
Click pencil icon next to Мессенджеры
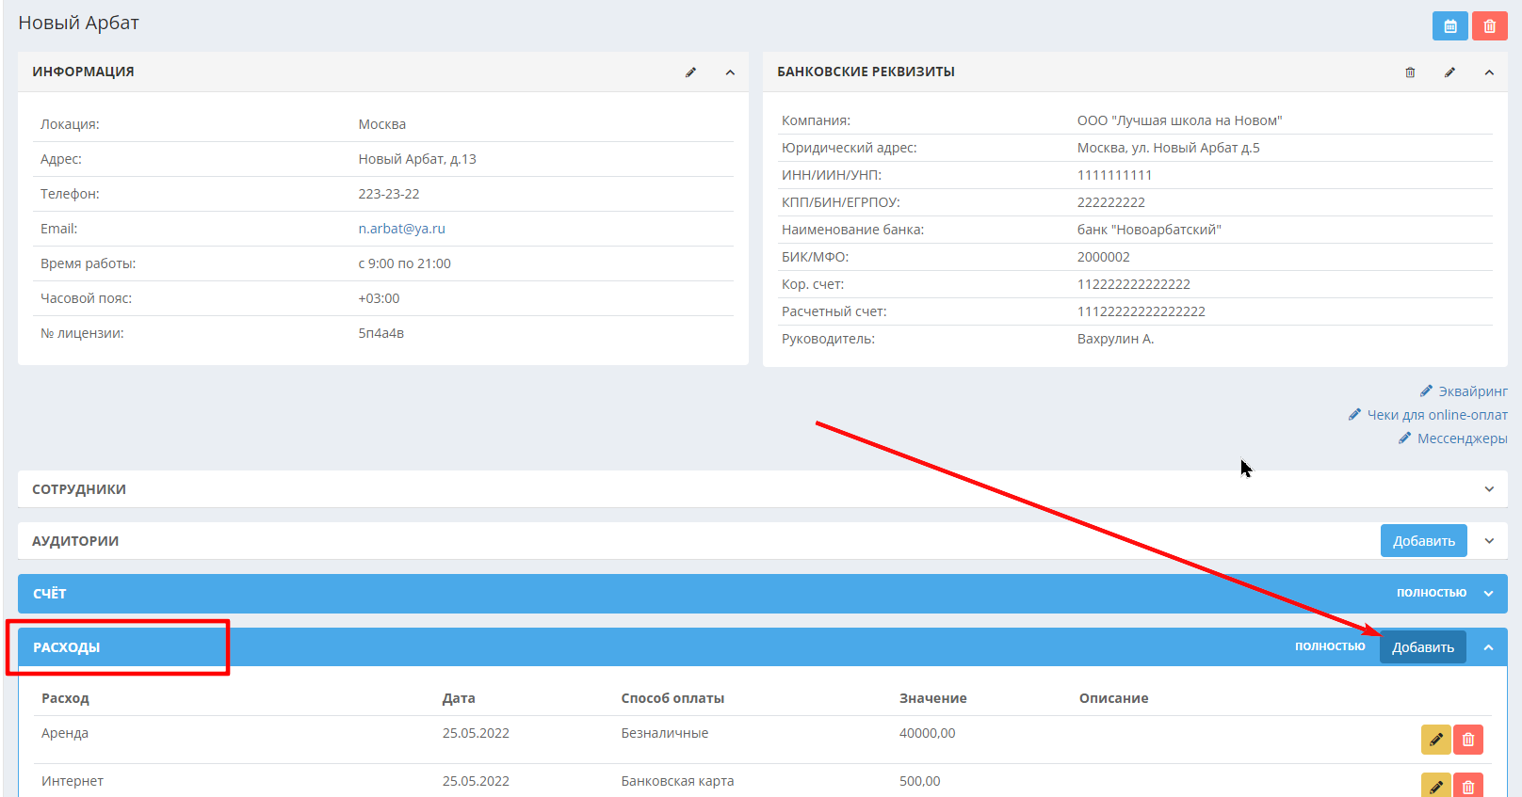pos(1404,438)
